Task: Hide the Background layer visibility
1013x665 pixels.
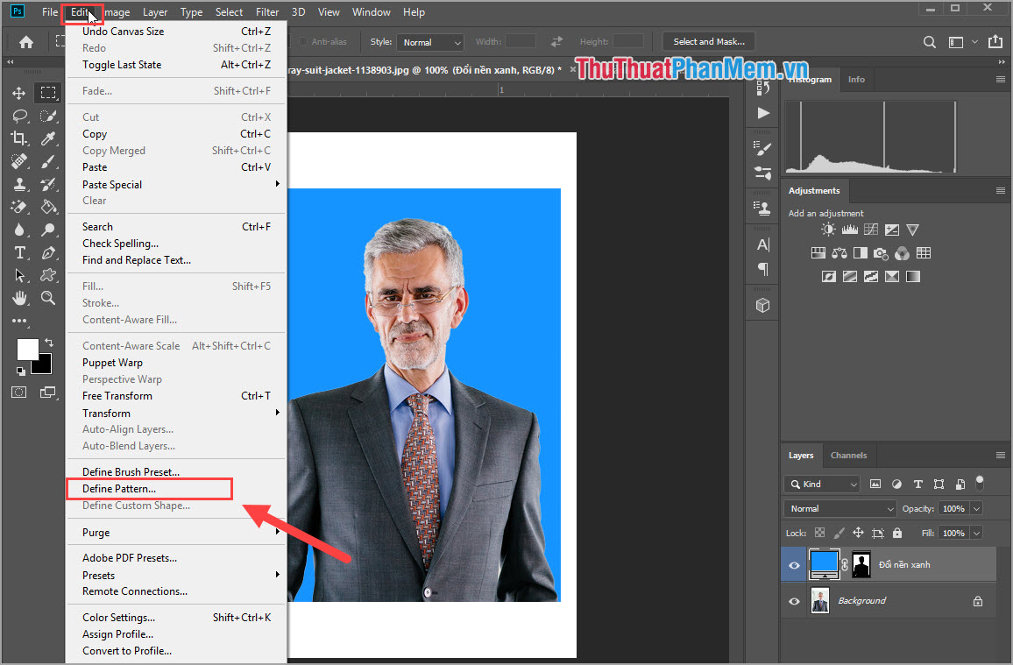Action: click(793, 600)
